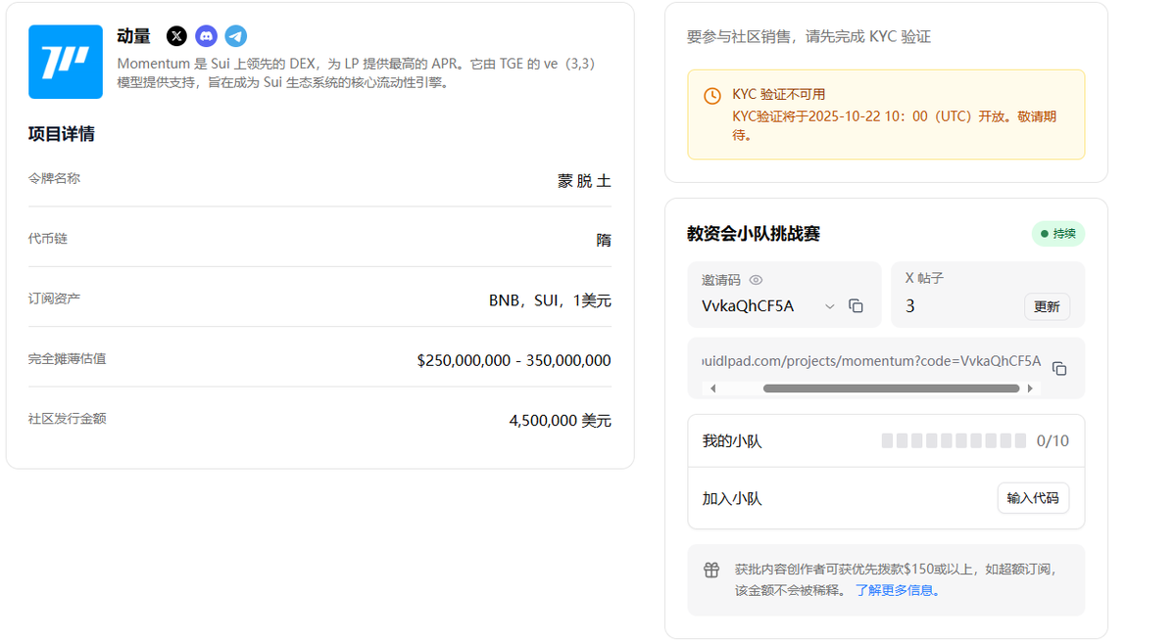The image size is (1176, 642).
Task: Click the 加入小队 label
Action: [x=732, y=498]
